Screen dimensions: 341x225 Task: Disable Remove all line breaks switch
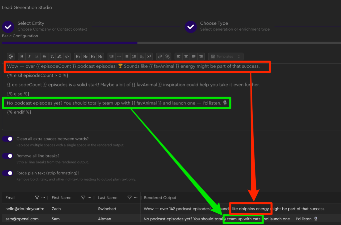click(x=8, y=156)
